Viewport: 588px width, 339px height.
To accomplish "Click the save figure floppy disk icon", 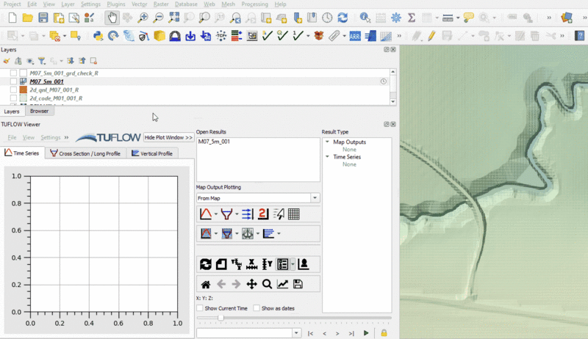I will click(298, 285).
